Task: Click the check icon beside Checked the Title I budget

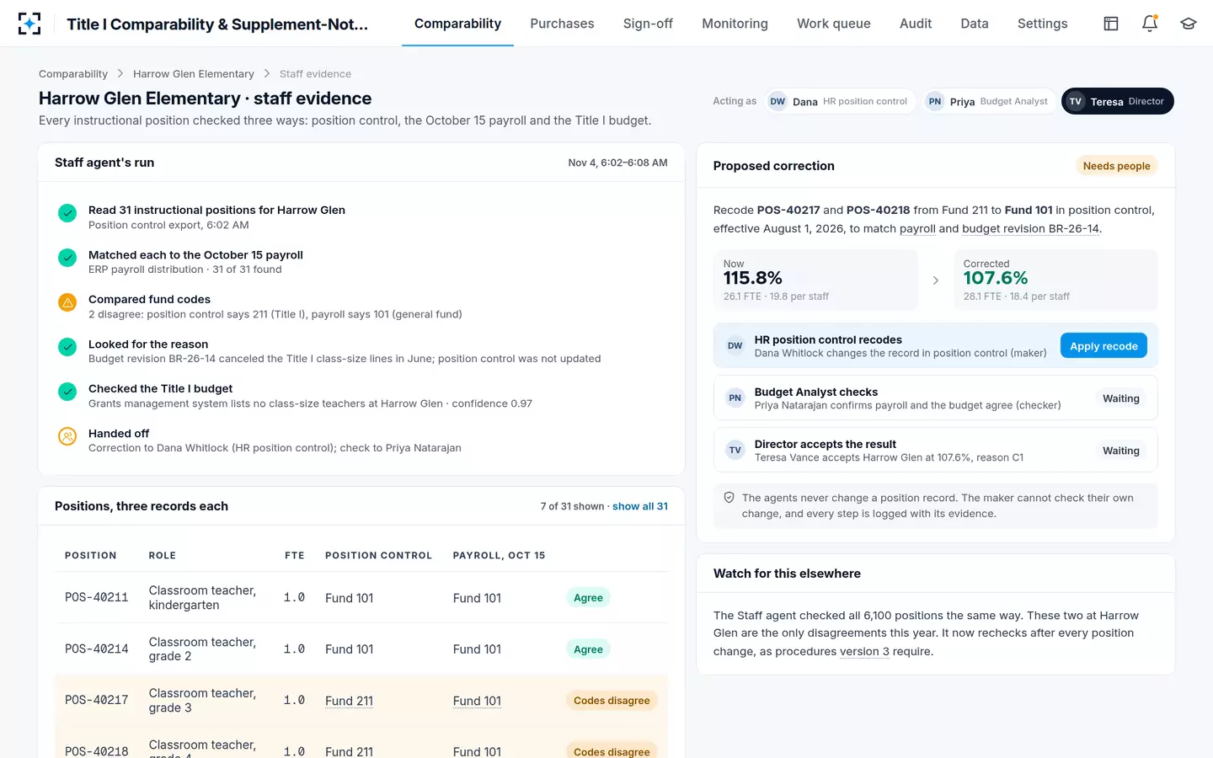Action: point(67,392)
